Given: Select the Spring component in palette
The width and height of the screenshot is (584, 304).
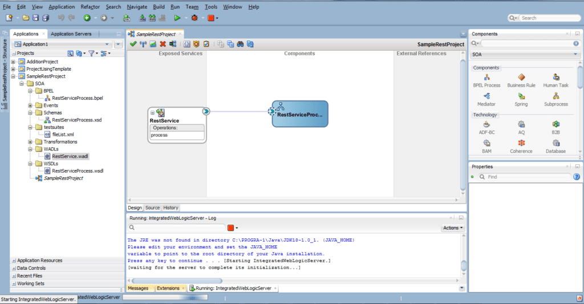Looking at the screenshot, I should coord(521,99).
